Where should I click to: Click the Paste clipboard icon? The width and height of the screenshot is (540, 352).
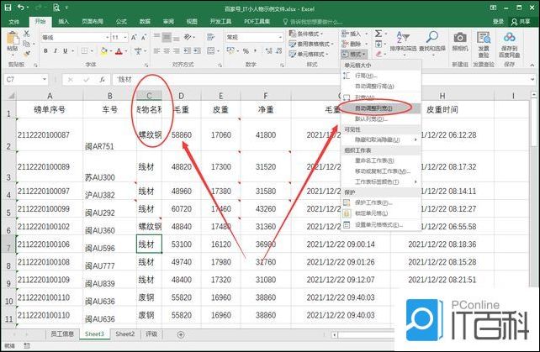pyautogui.click(x=13, y=39)
